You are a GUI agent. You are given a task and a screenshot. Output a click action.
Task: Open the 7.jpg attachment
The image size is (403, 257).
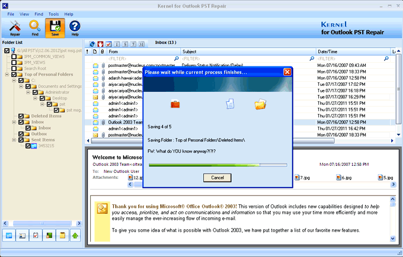302,178
